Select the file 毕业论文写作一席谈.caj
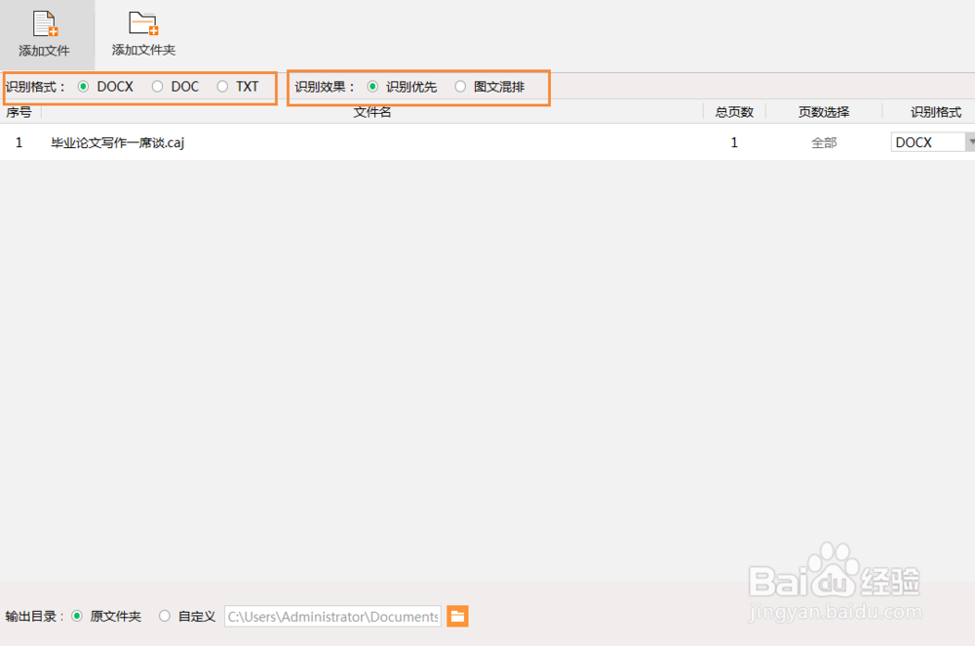 117,142
